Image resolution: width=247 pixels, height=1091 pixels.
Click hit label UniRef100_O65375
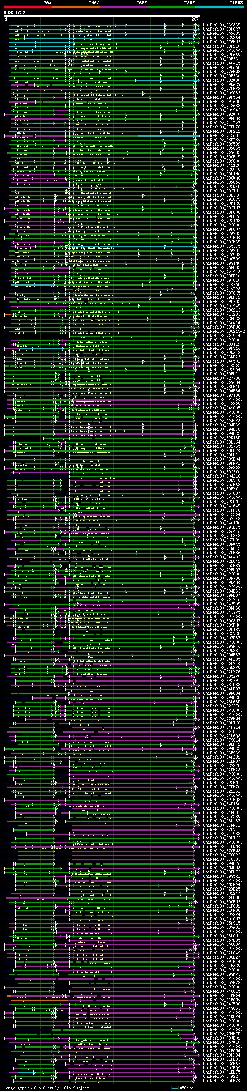pos(222,247)
